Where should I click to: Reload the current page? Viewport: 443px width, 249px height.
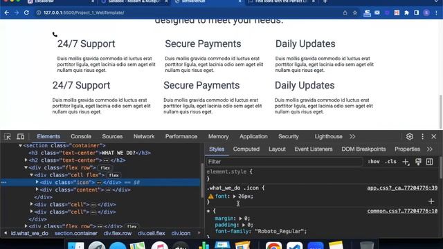[26, 12]
